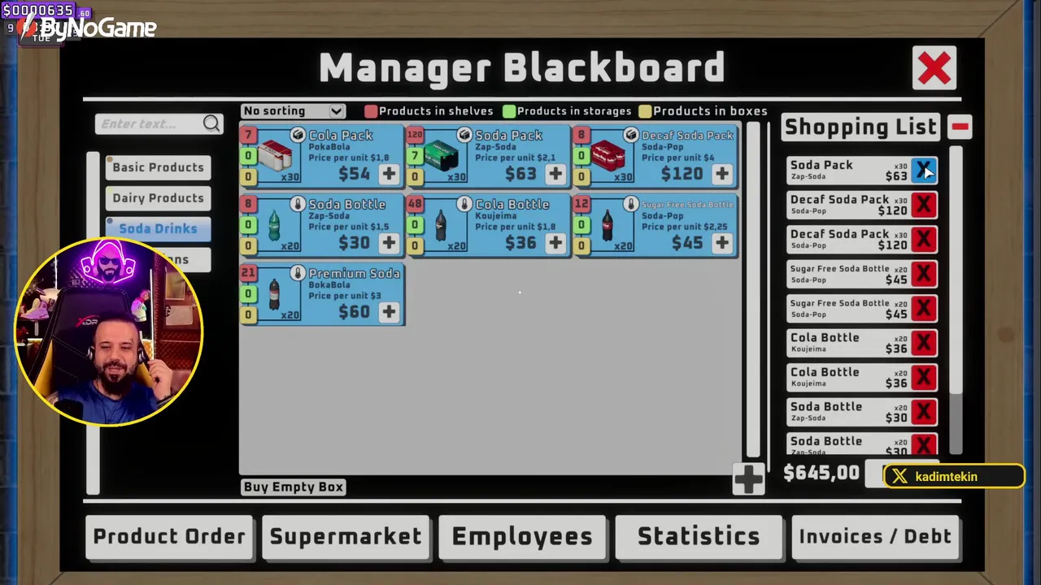The height and width of the screenshot is (585, 1041).
Task: Add Koujeima Cola Bottle with plus
Action: 555,243
